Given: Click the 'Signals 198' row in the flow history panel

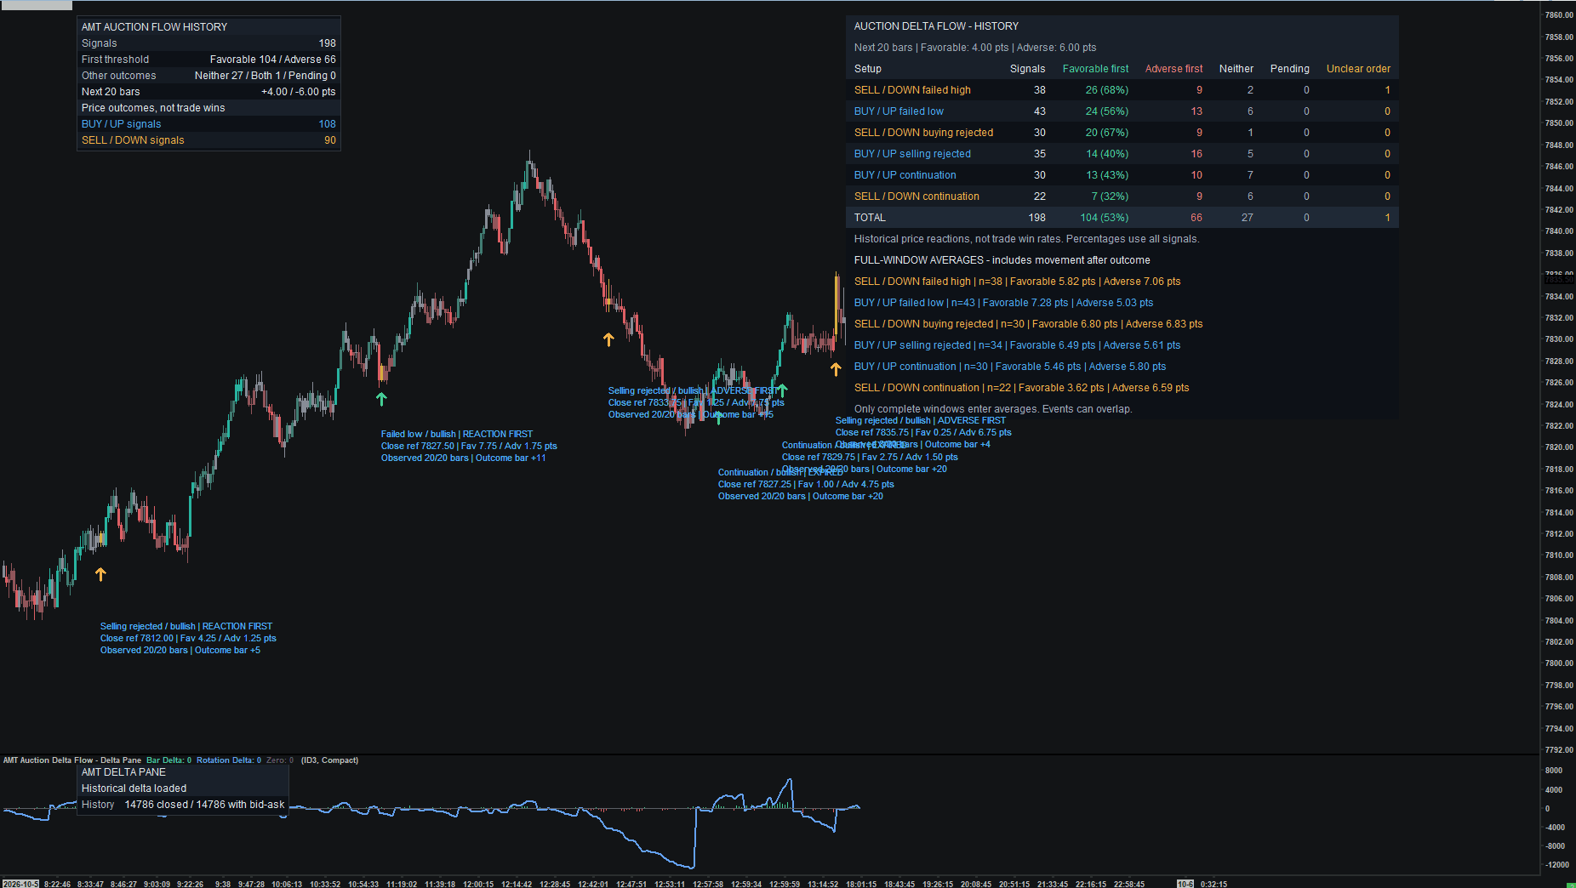Looking at the screenshot, I should 208,43.
